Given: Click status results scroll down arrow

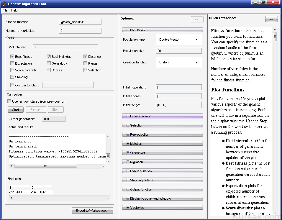Looking at the screenshot, I should (x=108, y=161).
